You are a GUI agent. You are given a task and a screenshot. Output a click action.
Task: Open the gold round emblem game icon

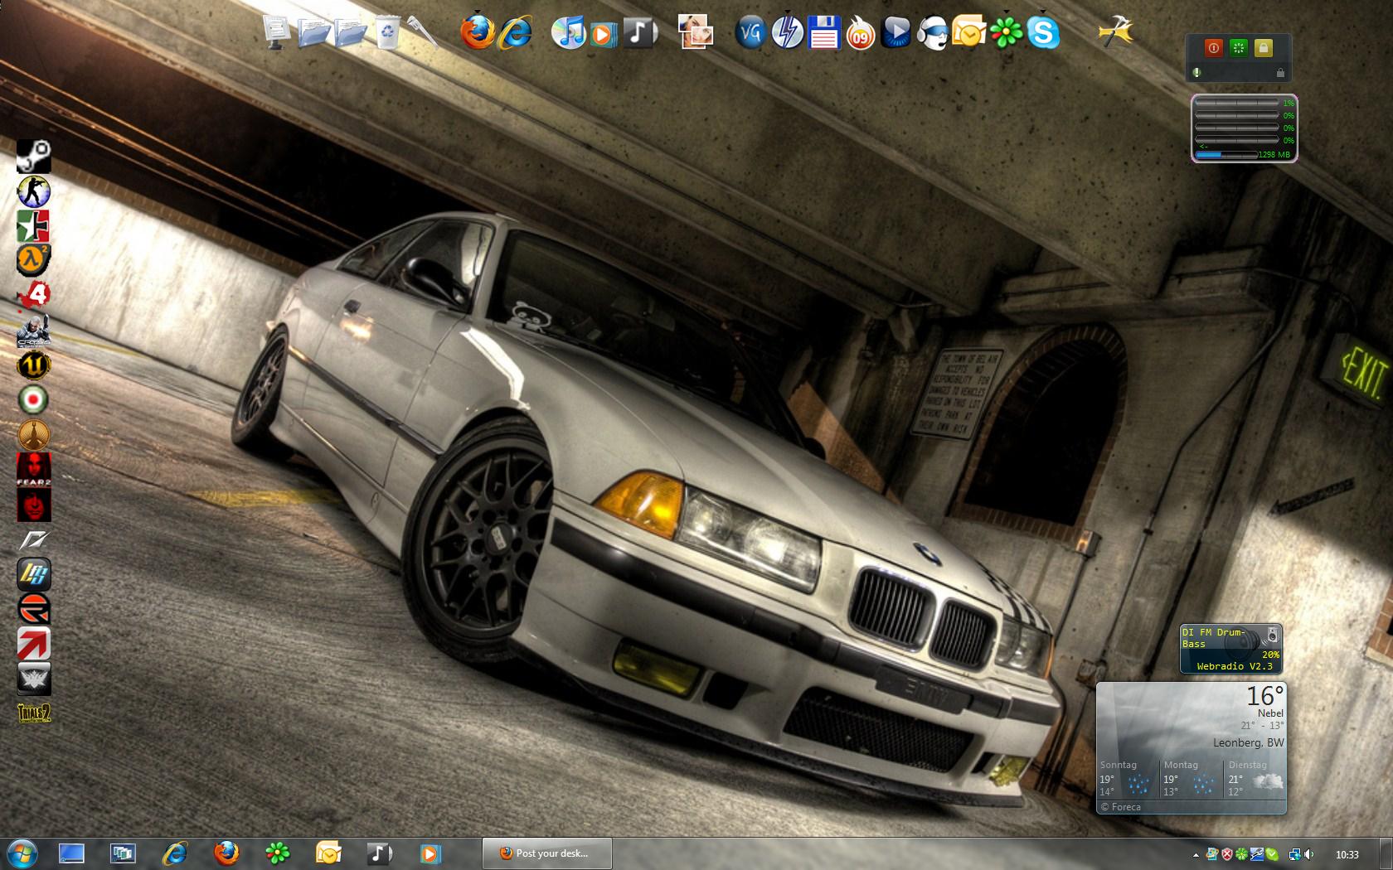(x=34, y=435)
